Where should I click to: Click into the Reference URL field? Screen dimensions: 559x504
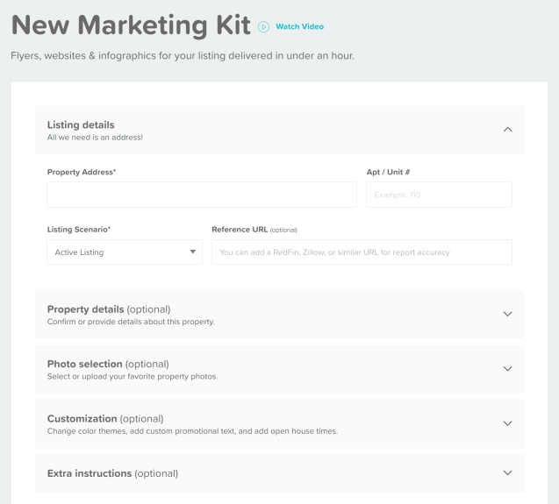coord(362,252)
